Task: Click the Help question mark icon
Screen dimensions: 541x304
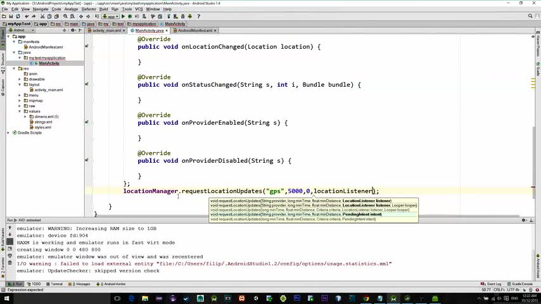Action: 198,16
